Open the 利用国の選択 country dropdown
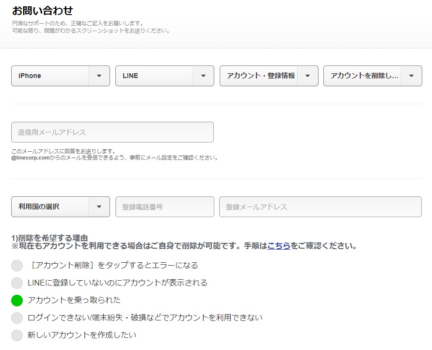Screen dimensions: 432x350 (x=61, y=207)
